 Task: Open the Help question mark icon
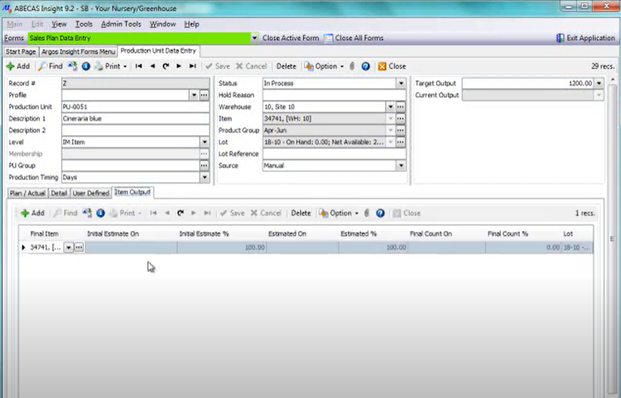365,66
